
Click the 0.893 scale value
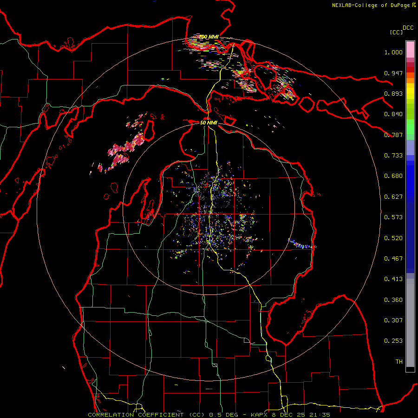(x=393, y=93)
